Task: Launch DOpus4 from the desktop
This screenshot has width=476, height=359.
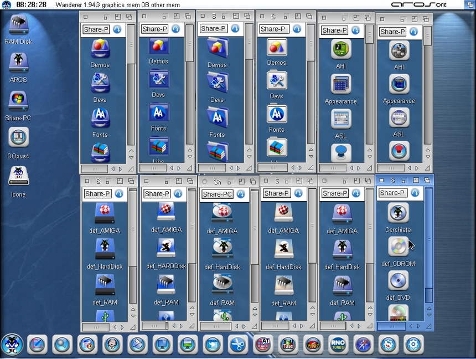Action: click(18, 138)
